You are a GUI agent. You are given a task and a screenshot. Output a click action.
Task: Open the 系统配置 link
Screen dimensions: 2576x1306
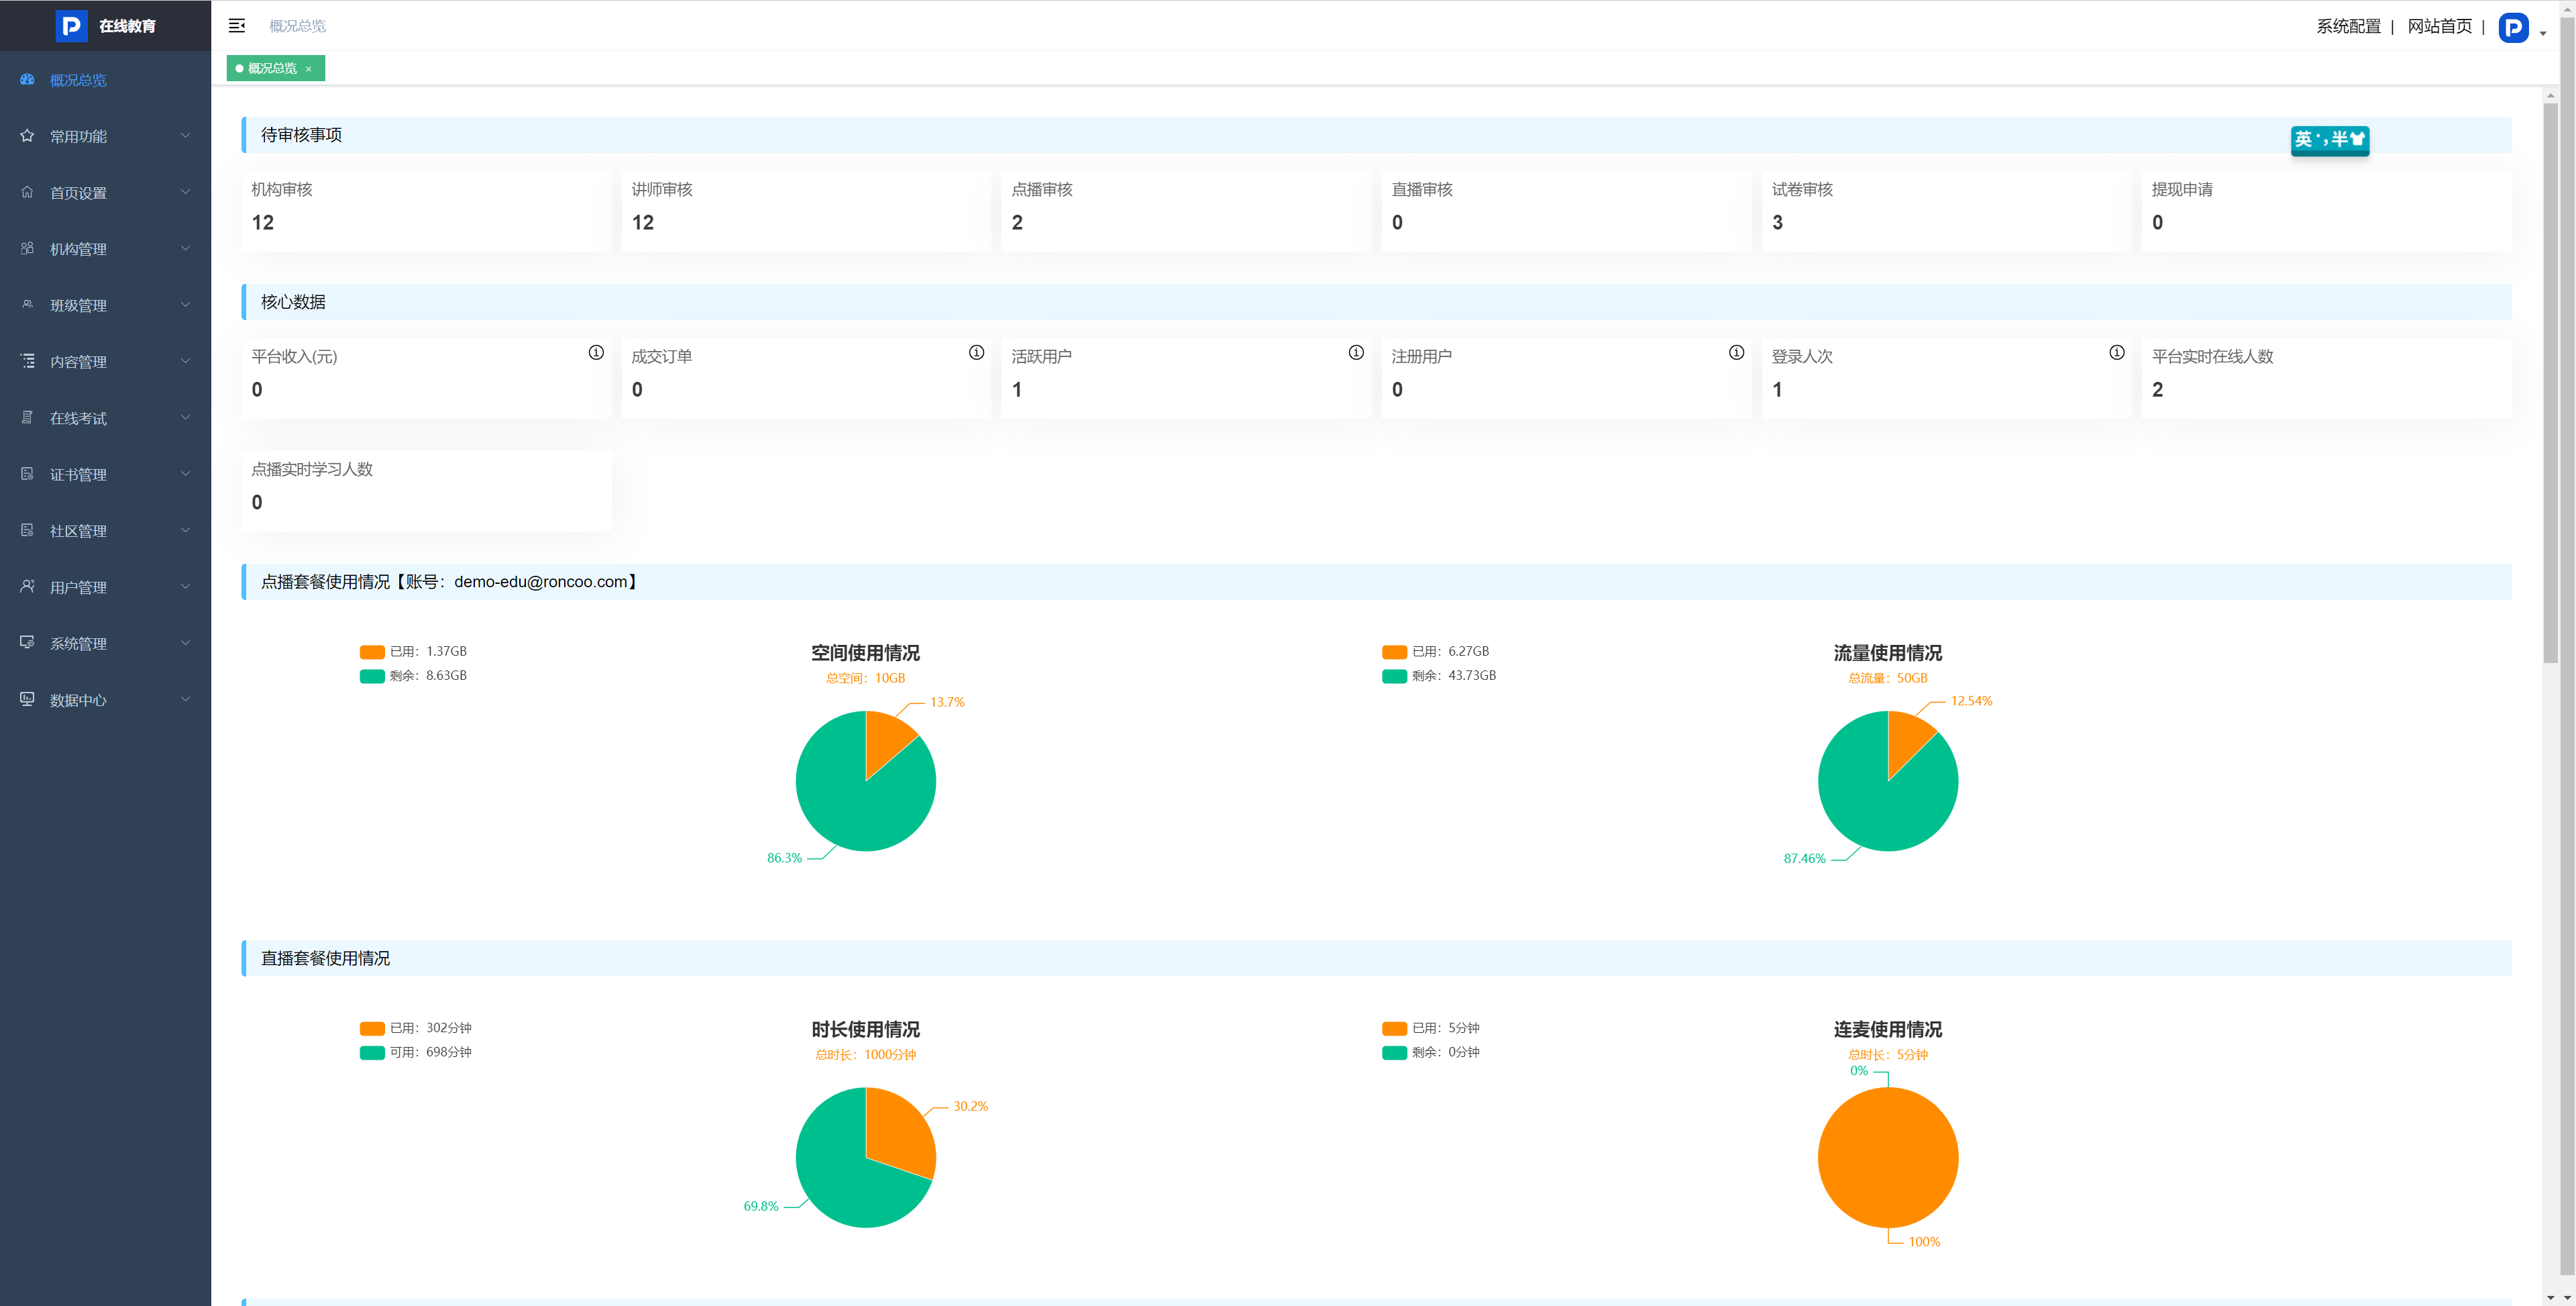[2348, 26]
